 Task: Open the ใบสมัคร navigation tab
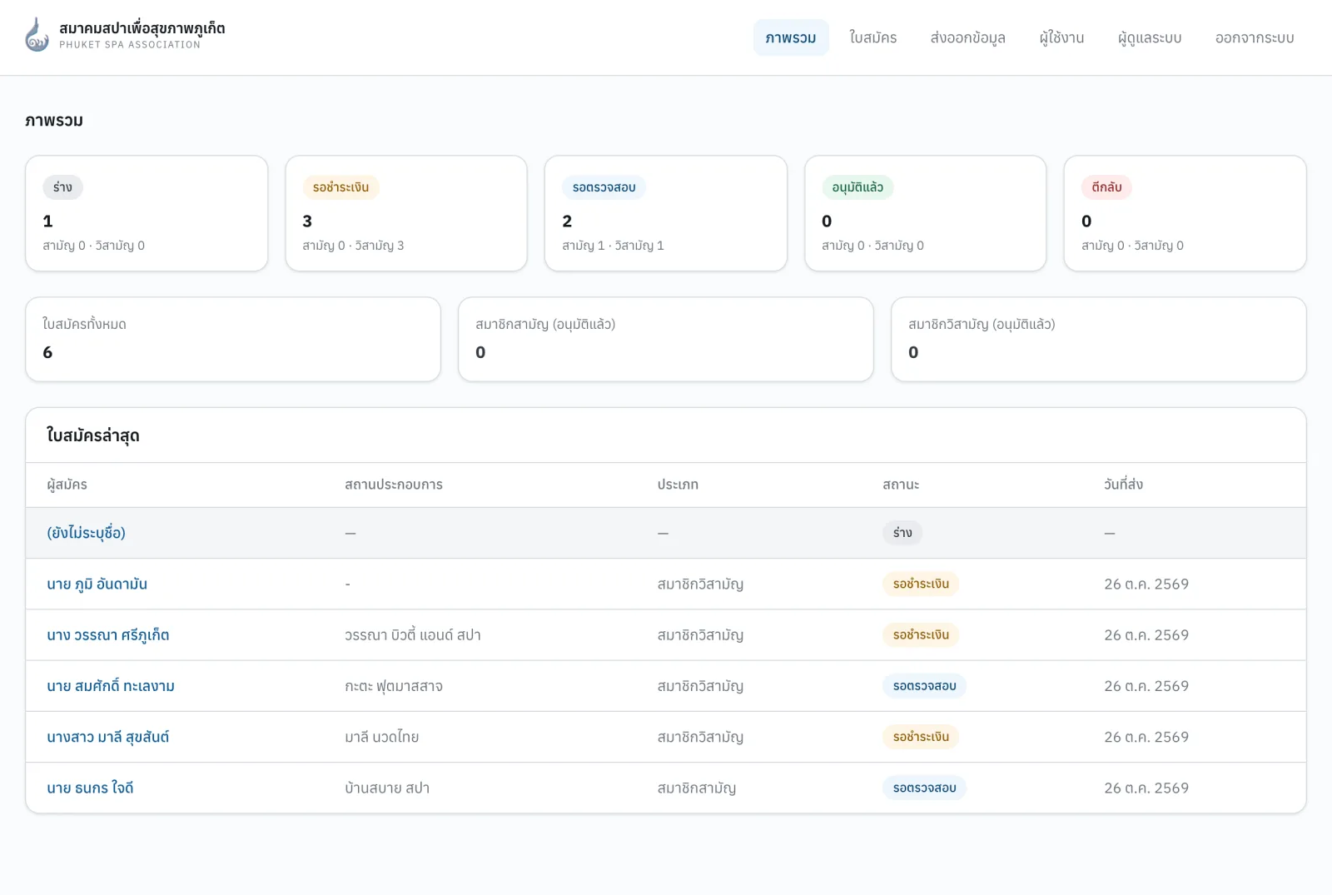(872, 37)
